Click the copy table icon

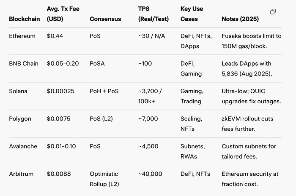click(273, 12)
